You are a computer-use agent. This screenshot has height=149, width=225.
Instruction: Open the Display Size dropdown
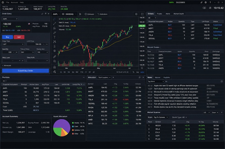(42, 52)
